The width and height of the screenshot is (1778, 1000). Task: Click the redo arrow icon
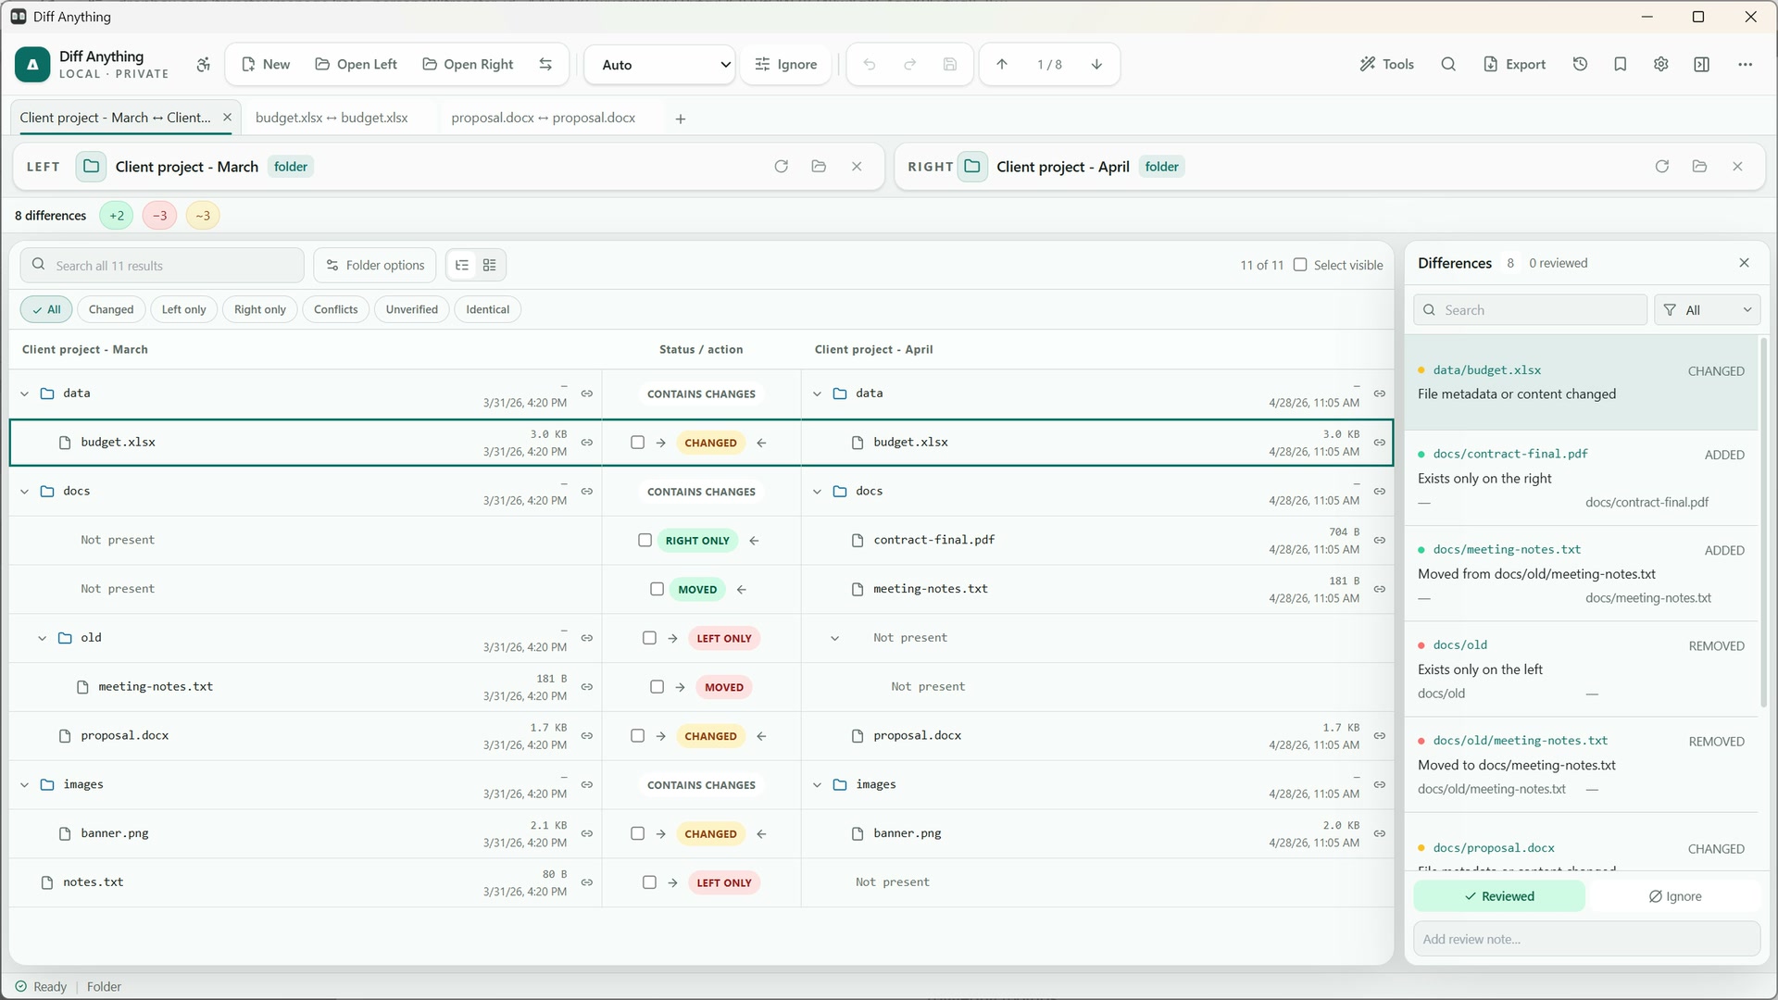(x=910, y=64)
